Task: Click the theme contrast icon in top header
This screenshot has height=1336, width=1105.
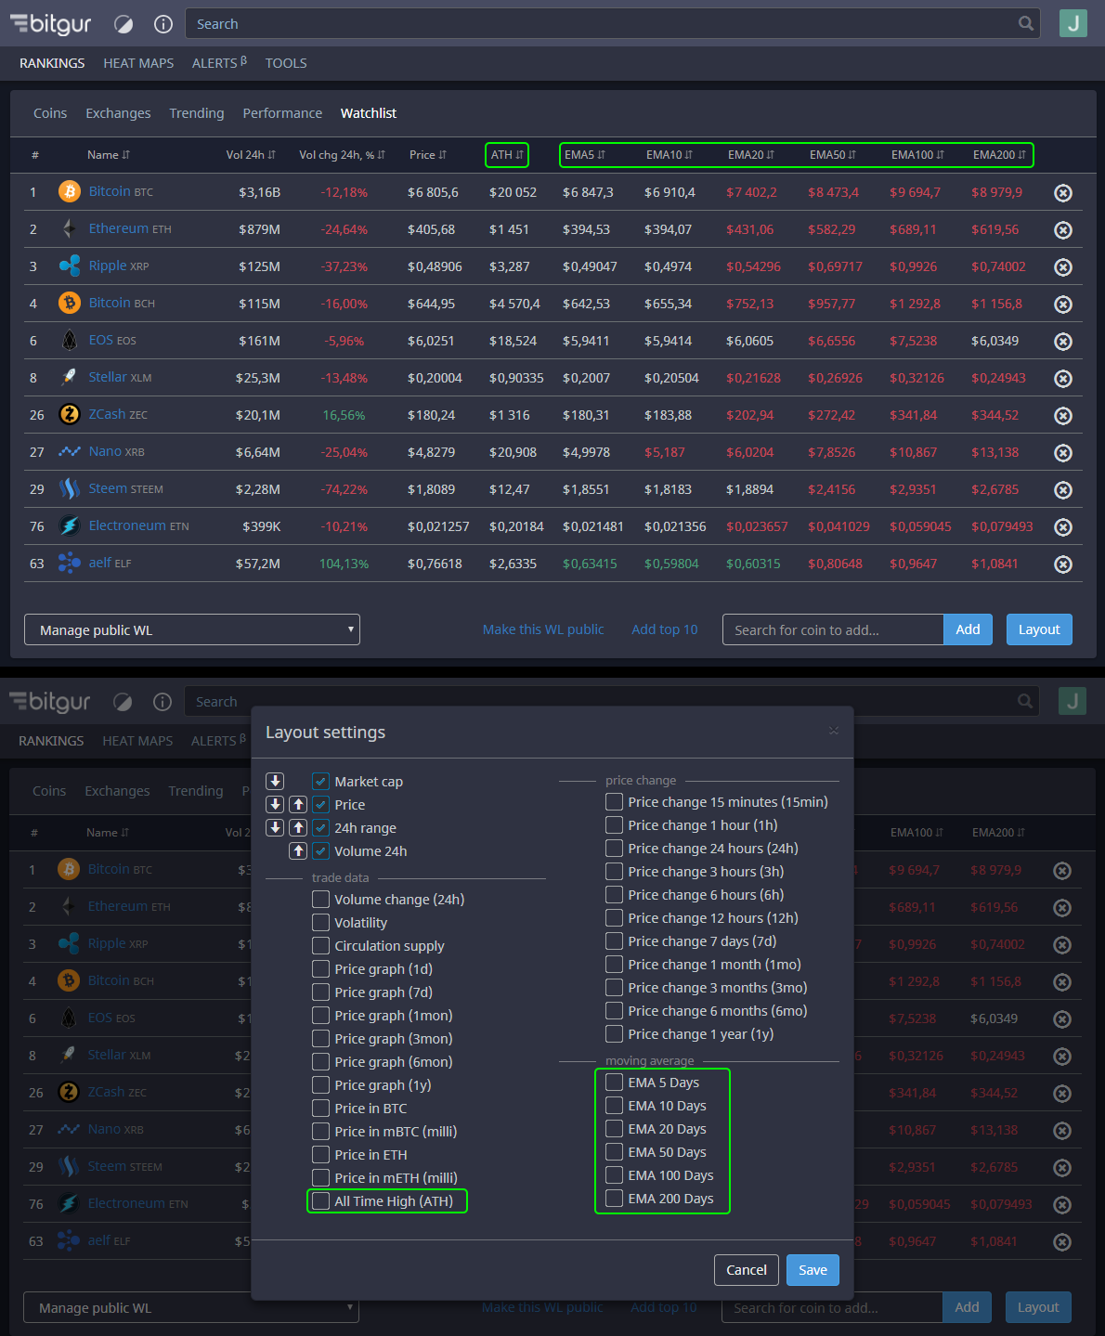Action: click(123, 24)
